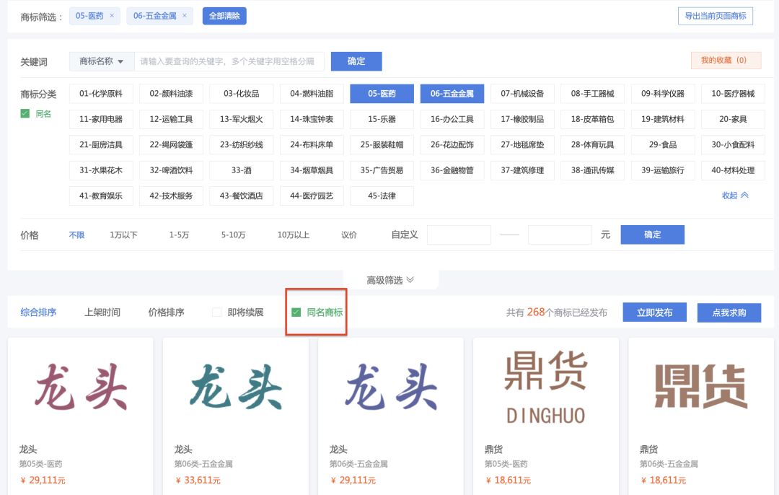Click 鼎货 title of 第05类-医药 card
The width and height of the screenshot is (779, 495).
coord(493,450)
